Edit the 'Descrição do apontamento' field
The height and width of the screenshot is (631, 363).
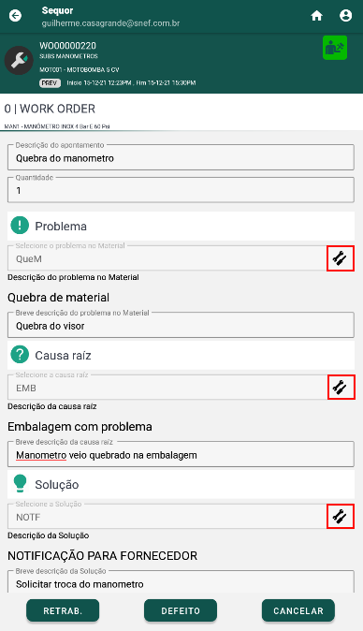click(x=181, y=157)
